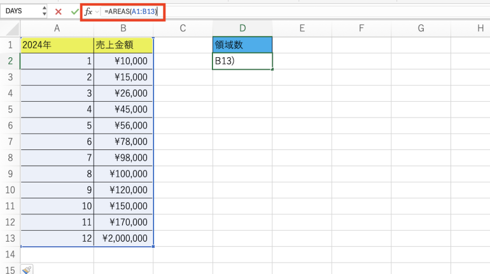
Task: Click the blue 領域数 header cell
Action: 242,45
